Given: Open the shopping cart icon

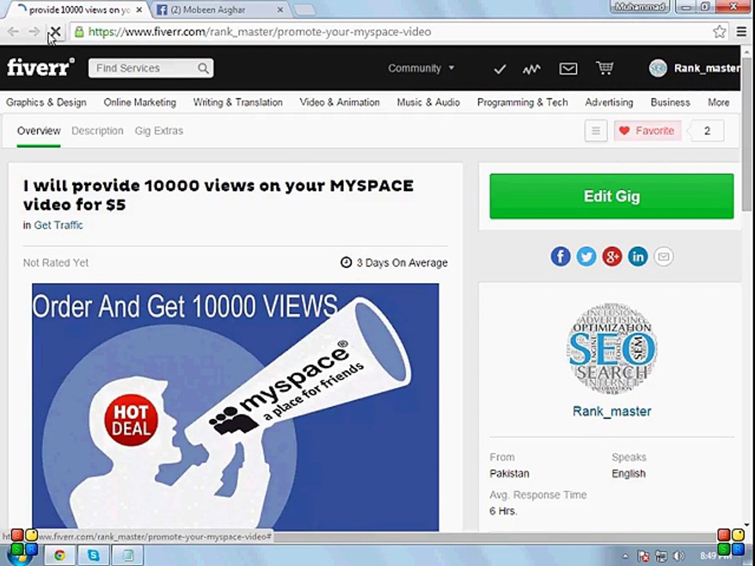Looking at the screenshot, I should coord(605,68).
